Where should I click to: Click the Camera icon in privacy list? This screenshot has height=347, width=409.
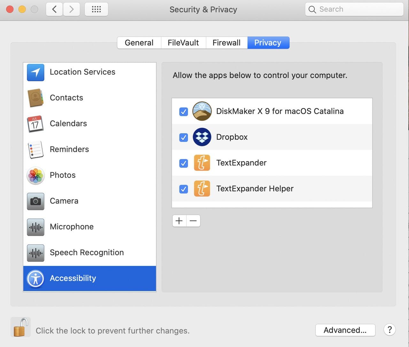pyautogui.click(x=35, y=201)
